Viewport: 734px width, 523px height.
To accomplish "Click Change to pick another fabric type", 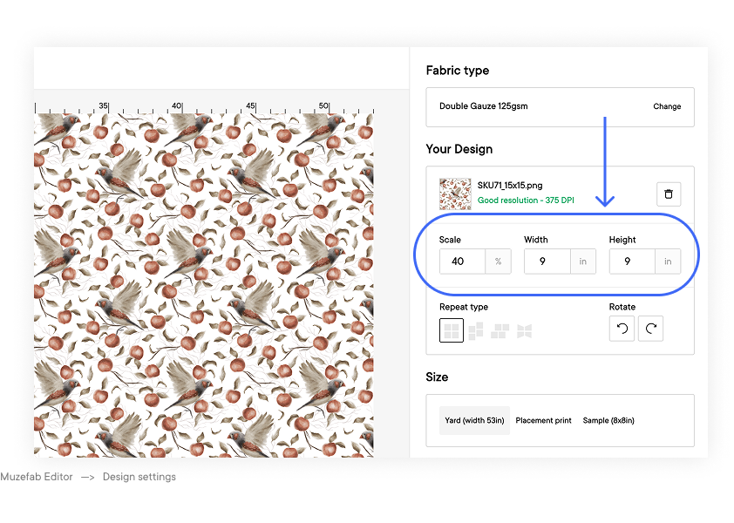I will coord(667,106).
